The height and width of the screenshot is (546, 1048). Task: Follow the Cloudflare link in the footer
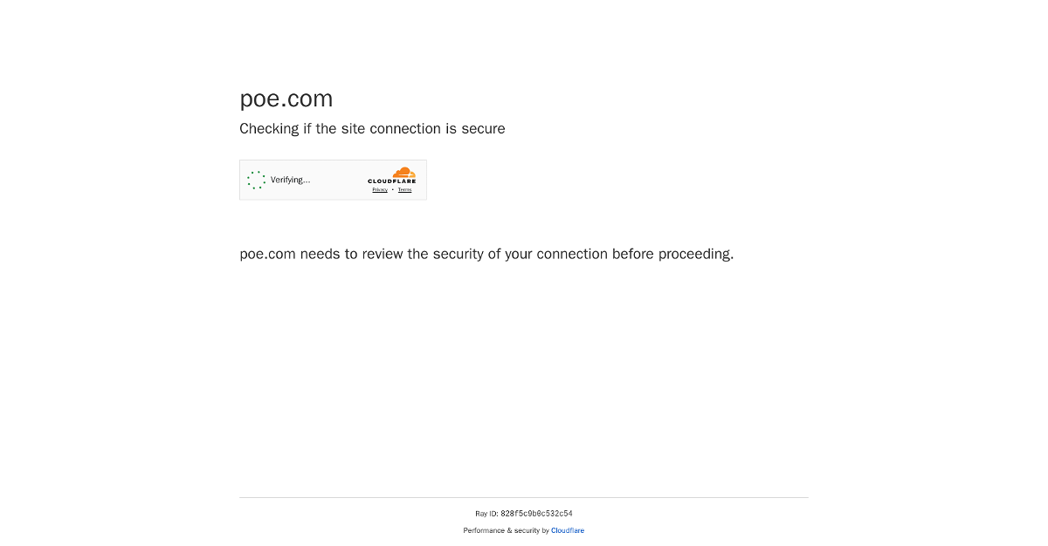(x=568, y=530)
